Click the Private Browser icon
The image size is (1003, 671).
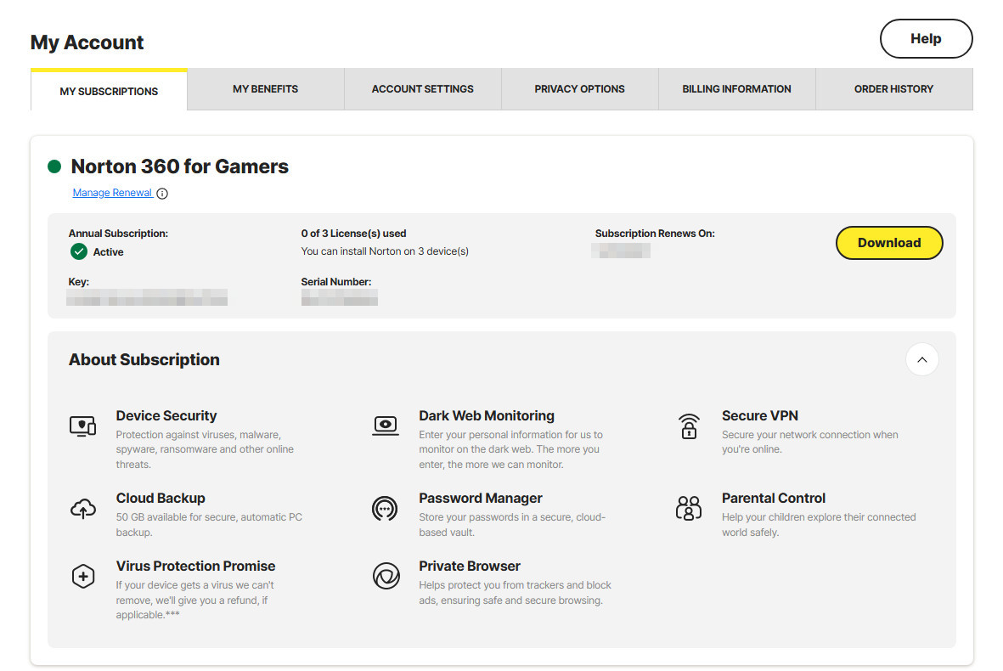pos(386,577)
